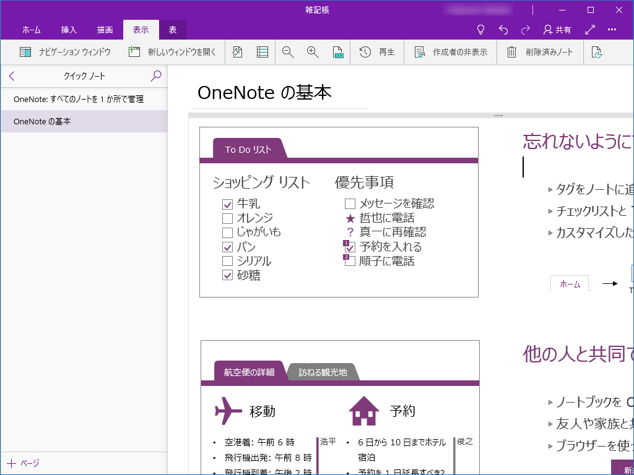Click the クイック ノート section title
Viewport: 634px width, 475px height.
point(84,76)
